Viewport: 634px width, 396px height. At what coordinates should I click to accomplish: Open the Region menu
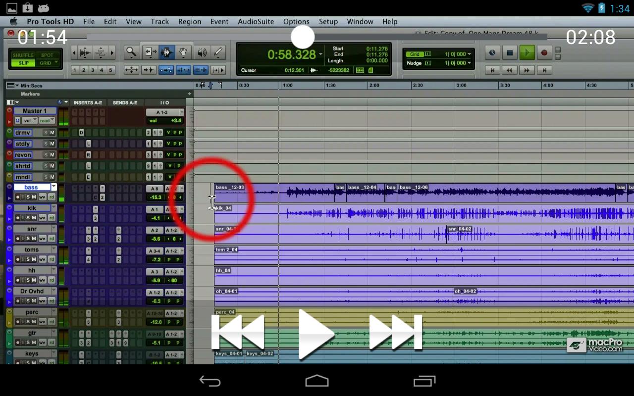[190, 21]
